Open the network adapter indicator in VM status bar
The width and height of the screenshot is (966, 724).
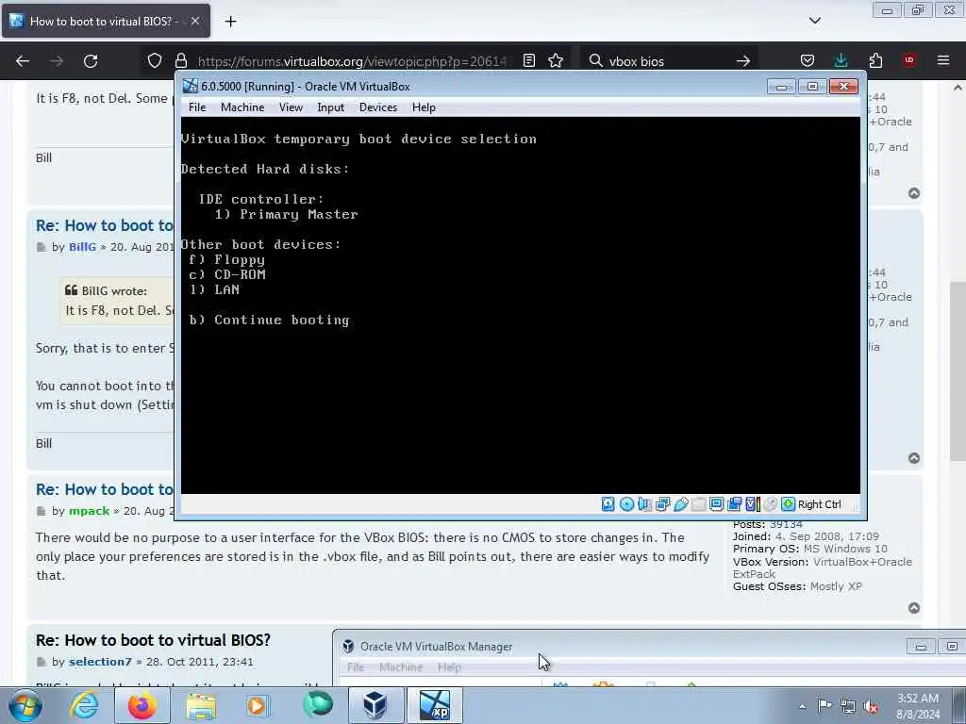tap(663, 504)
